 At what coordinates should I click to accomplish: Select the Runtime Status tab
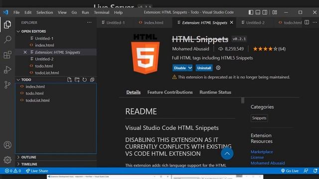[x=215, y=92]
